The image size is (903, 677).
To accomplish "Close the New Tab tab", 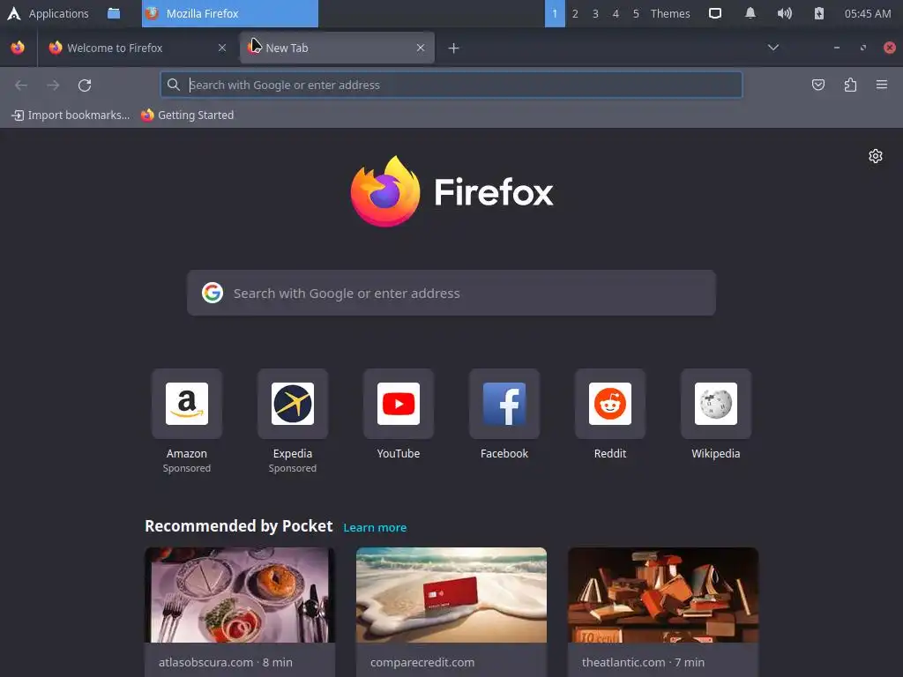I will tap(421, 48).
